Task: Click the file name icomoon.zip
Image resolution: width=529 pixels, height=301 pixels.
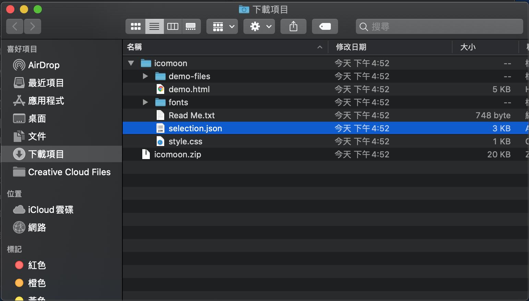Action: (x=178, y=155)
